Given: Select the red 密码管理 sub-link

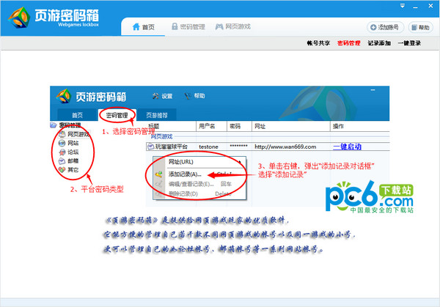Looking at the screenshot, I should (x=348, y=44).
